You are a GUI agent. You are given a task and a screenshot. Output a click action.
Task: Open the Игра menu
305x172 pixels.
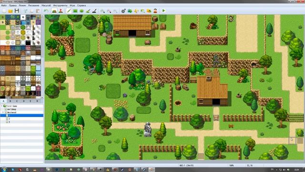[72, 5]
